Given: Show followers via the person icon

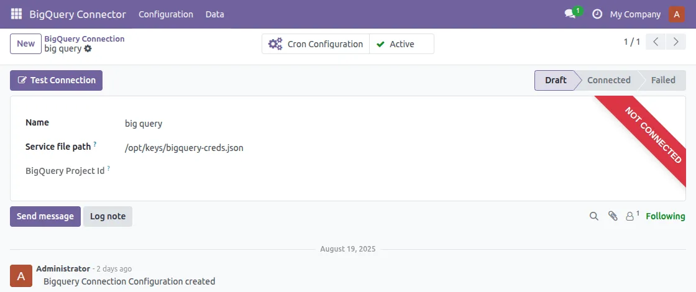Looking at the screenshot, I should (631, 216).
